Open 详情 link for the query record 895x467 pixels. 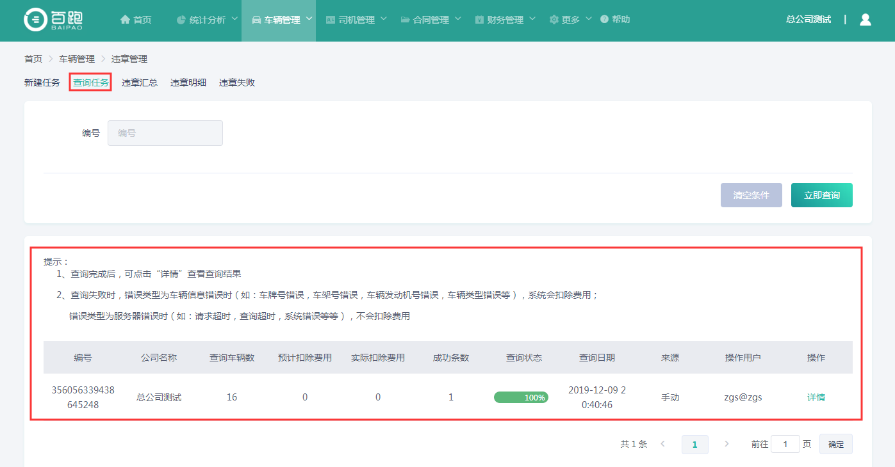[816, 397]
